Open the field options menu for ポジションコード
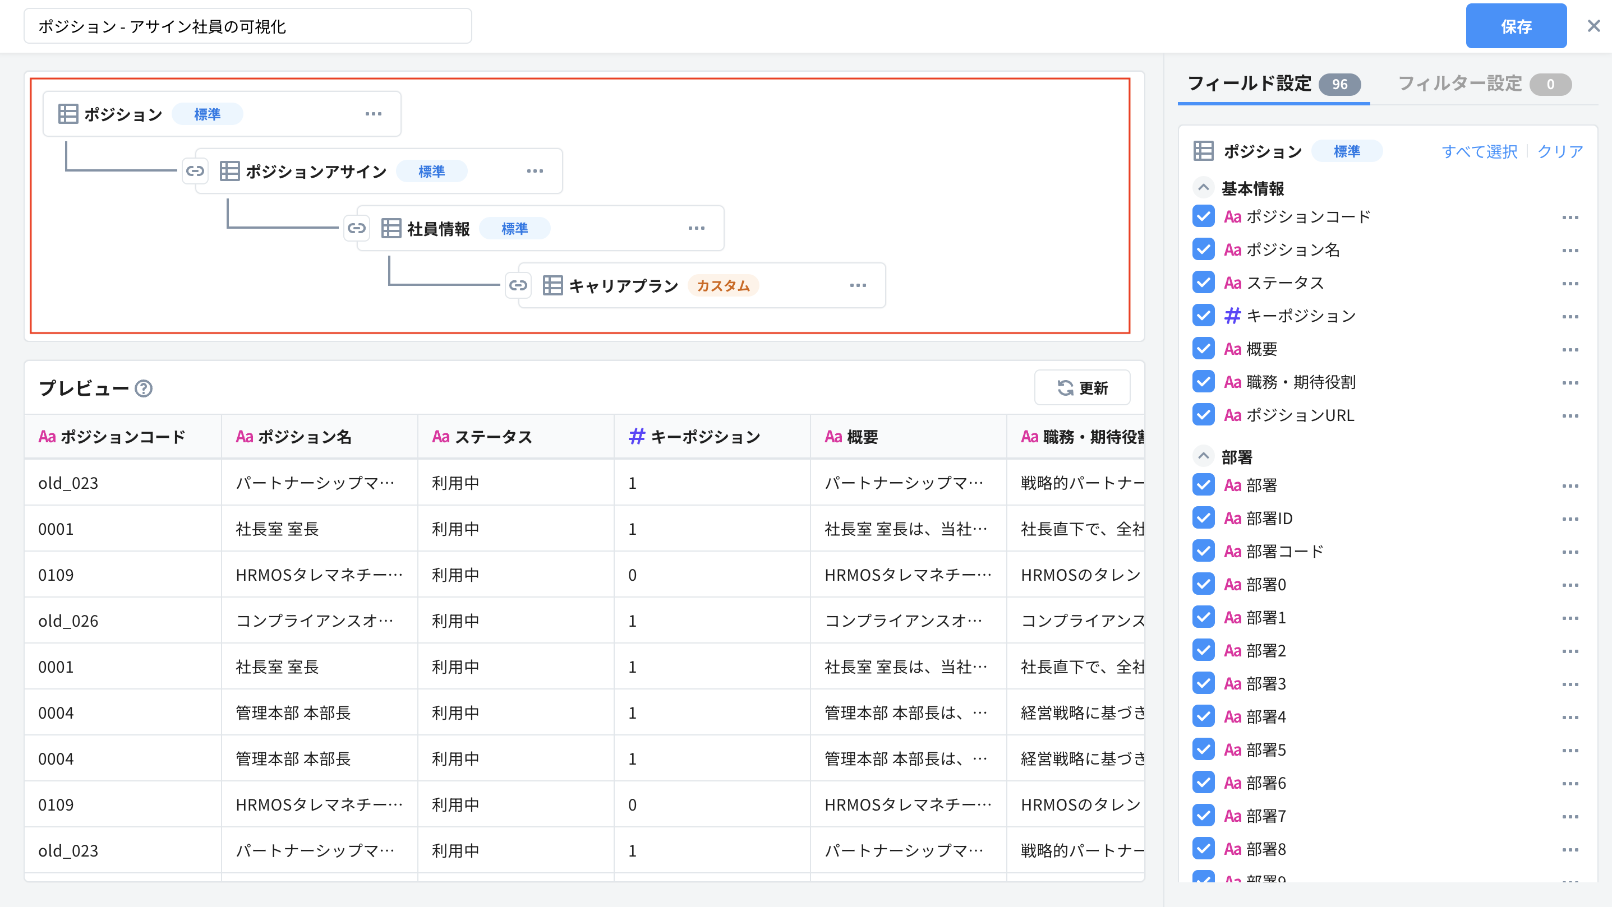The height and width of the screenshot is (907, 1612). pyautogui.click(x=1570, y=217)
